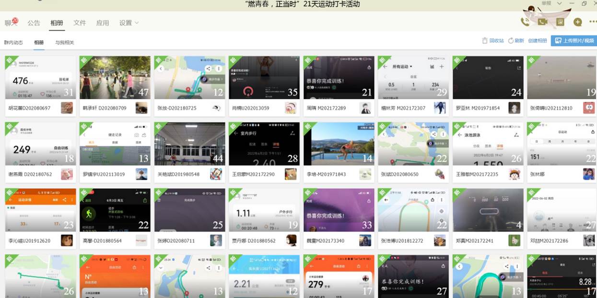Start a group voice call
597x298 pixels.
click(x=525, y=22)
